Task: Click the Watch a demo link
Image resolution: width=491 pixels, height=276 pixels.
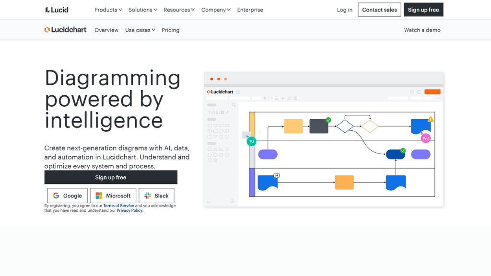Action: pos(422,30)
